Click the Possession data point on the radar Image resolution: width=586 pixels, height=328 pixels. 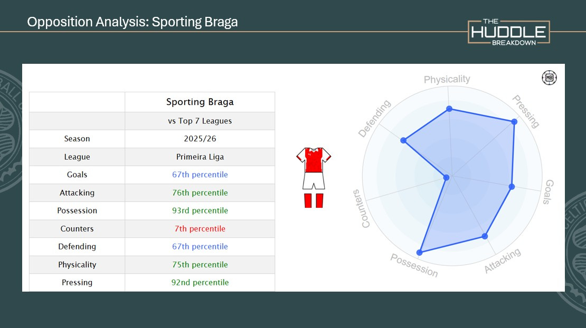click(x=420, y=253)
